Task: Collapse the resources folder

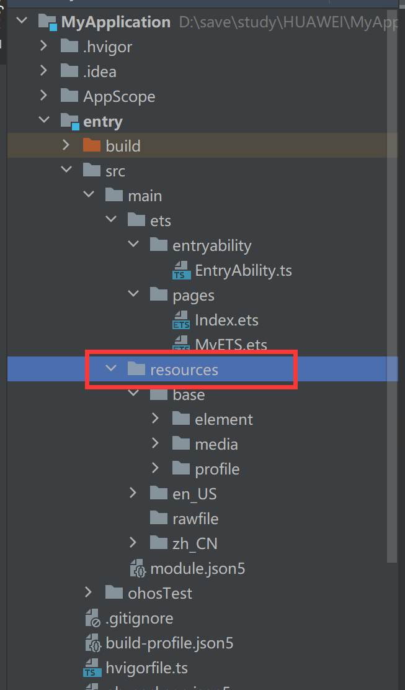Action: click(x=112, y=368)
